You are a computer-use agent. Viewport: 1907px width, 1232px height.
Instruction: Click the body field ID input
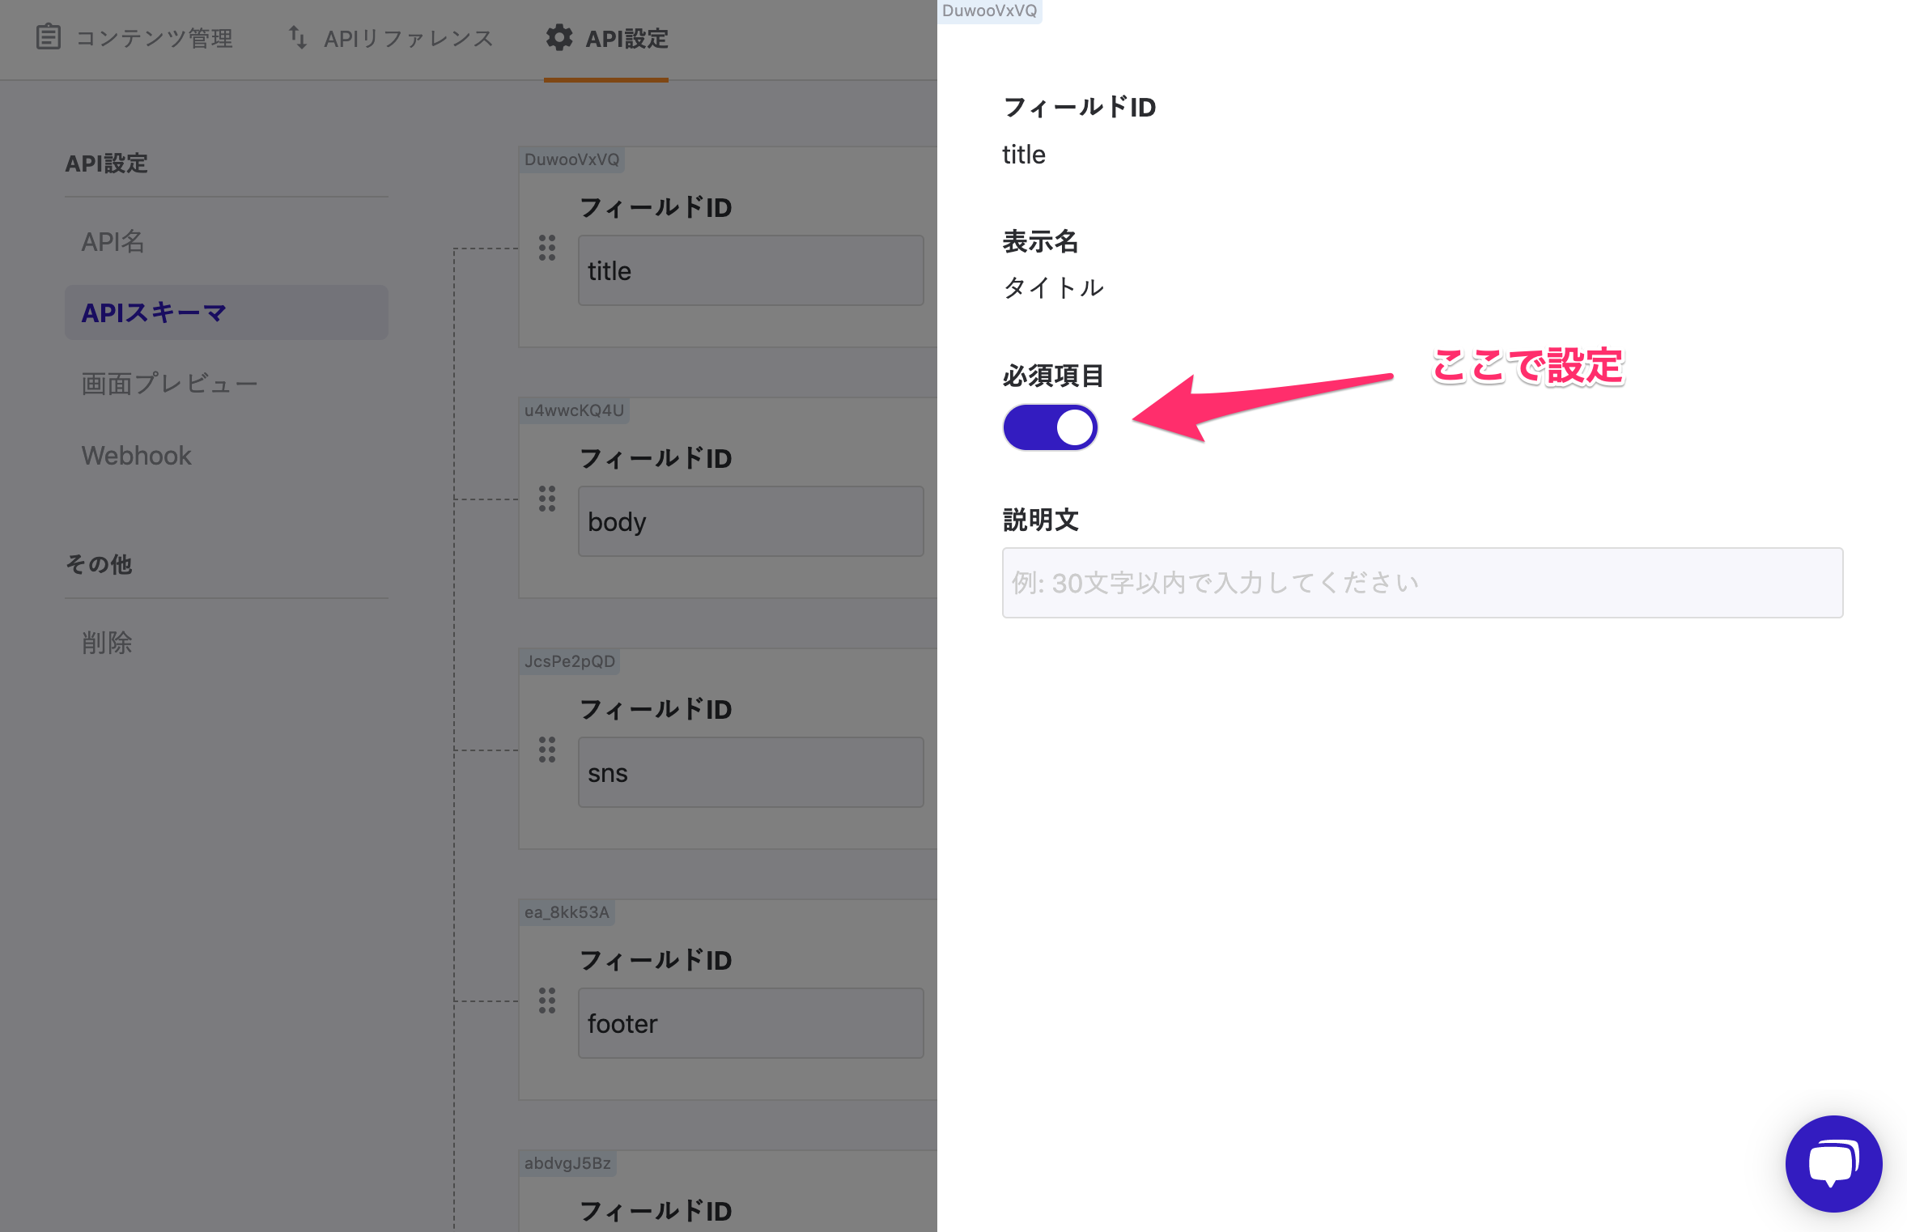tap(750, 521)
